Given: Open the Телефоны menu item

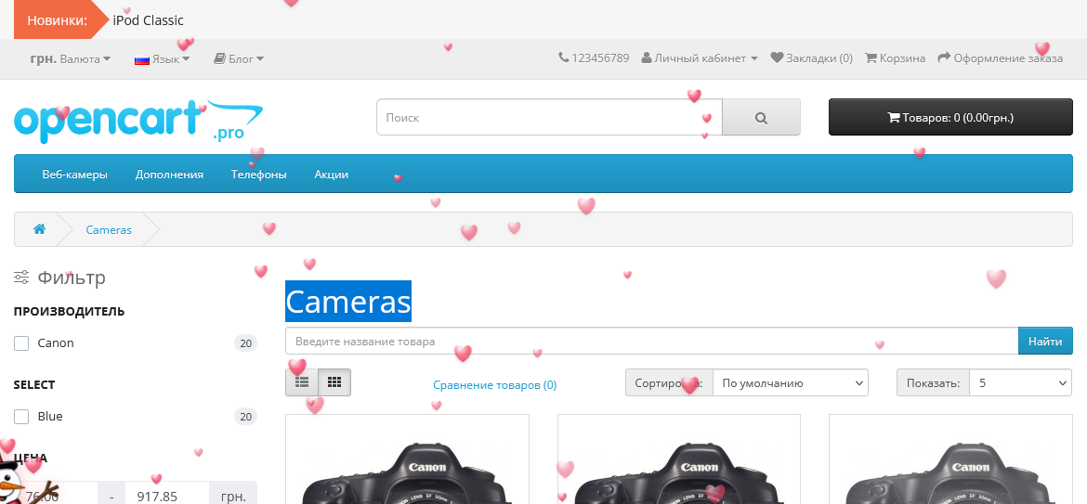Looking at the screenshot, I should [258, 174].
